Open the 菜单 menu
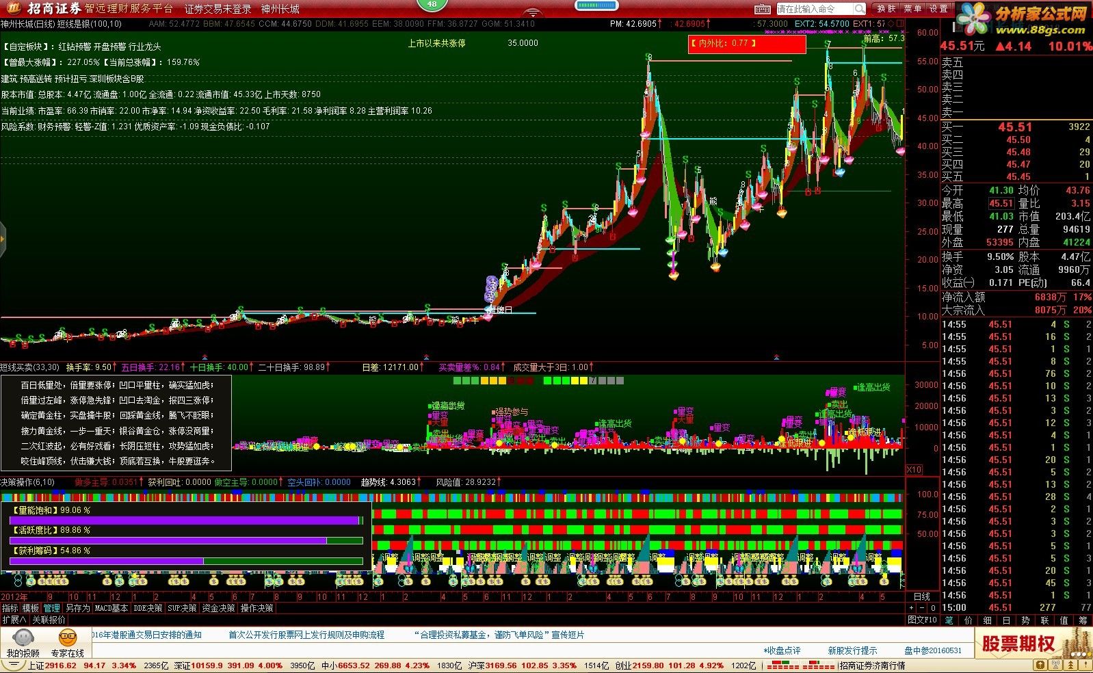Screen dimensions: 1093x673 pyautogui.click(x=912, y=9)
